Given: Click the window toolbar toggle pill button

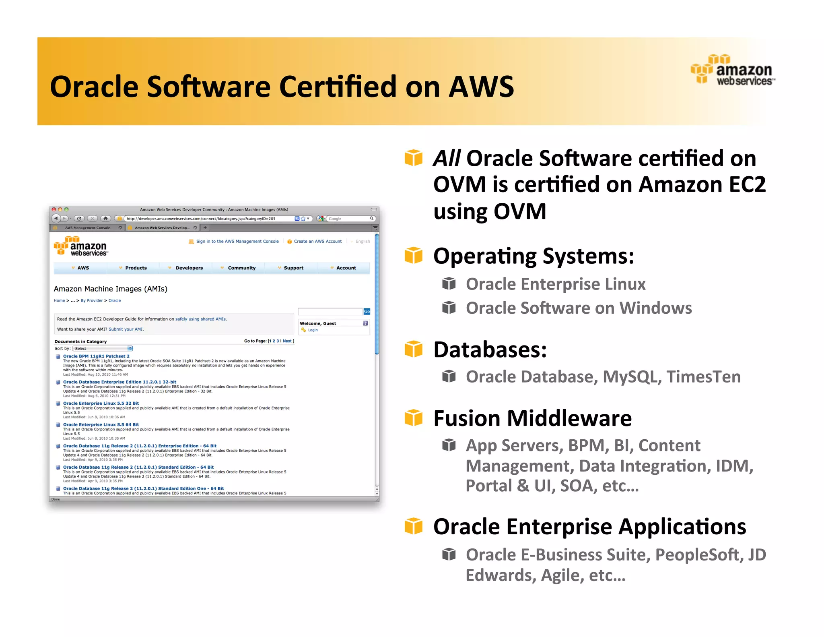Looking at the screenshot, I should pos(374,209).
